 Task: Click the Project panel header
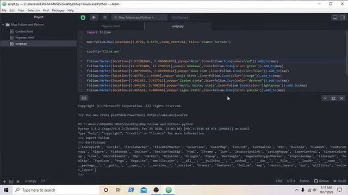39,17
